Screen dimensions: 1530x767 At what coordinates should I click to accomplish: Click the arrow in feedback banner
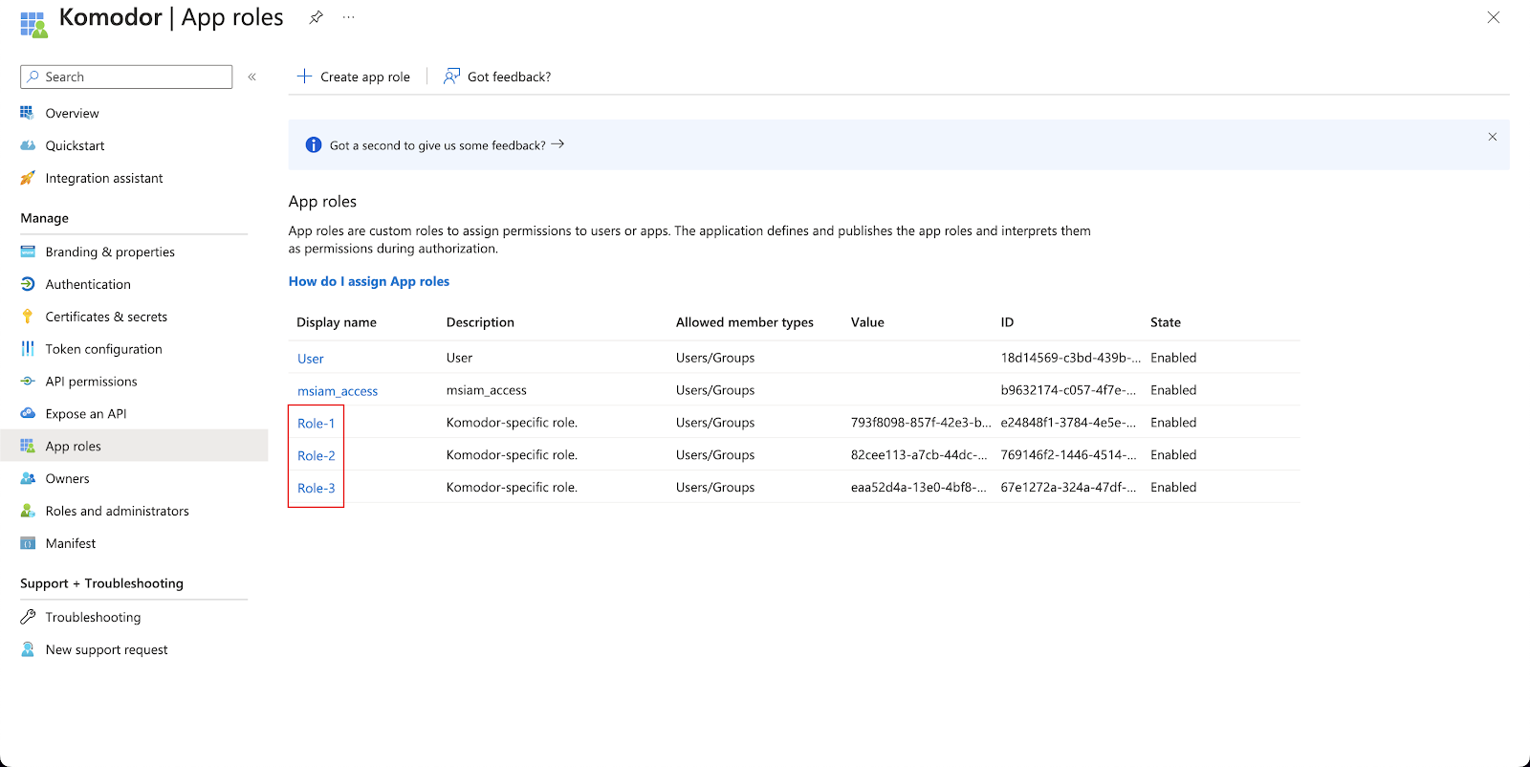coord(557,144)
